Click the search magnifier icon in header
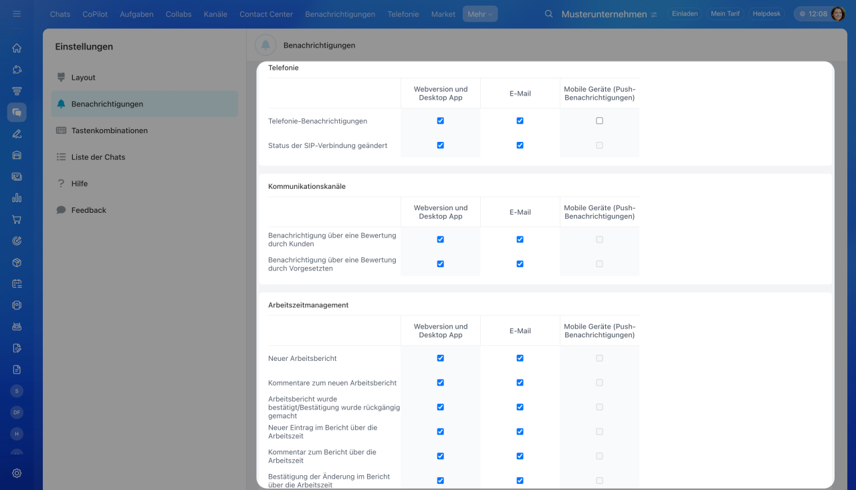The height and width of the screenshot is (490, 856). pyautogui.click(x=549, y=14)
